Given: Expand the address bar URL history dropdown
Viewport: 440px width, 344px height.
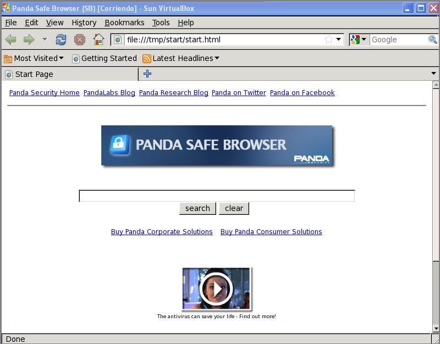Looking at the screenshot, I should click(338, 39).
